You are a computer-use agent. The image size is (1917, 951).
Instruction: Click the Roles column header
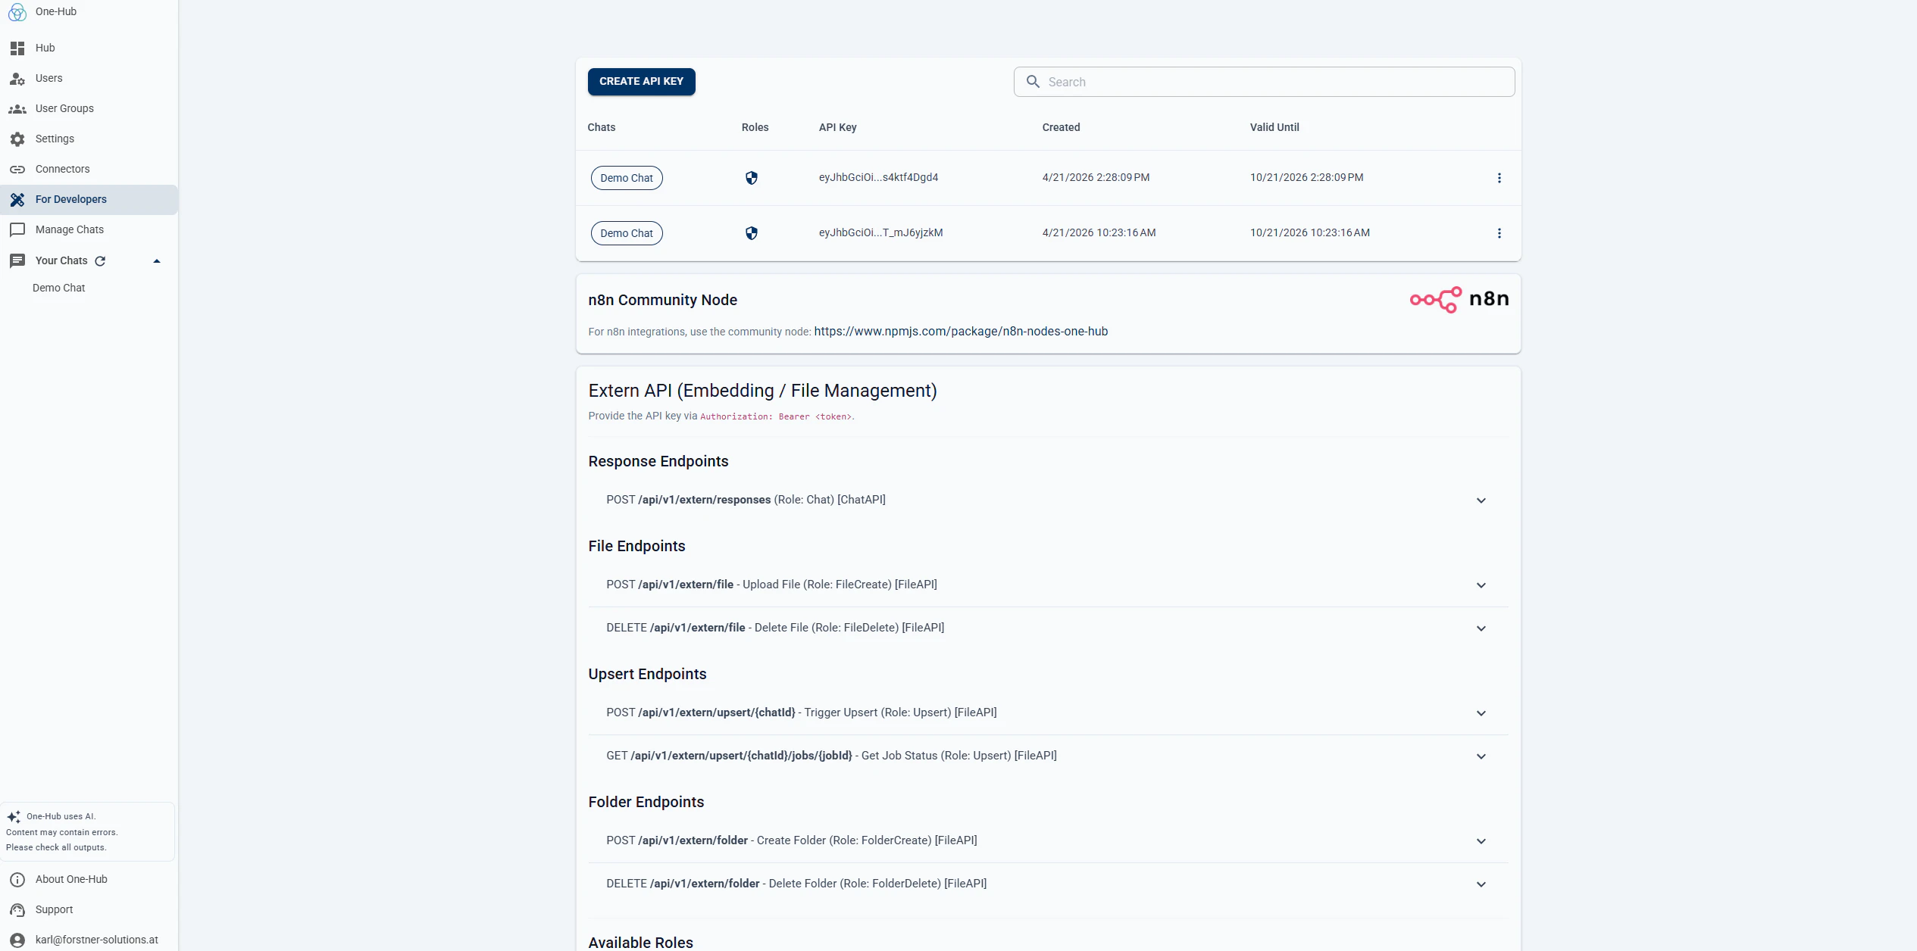(x=755, y=128)
